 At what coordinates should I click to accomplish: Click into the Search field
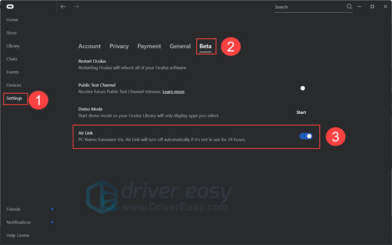click(x=308, y=7)
